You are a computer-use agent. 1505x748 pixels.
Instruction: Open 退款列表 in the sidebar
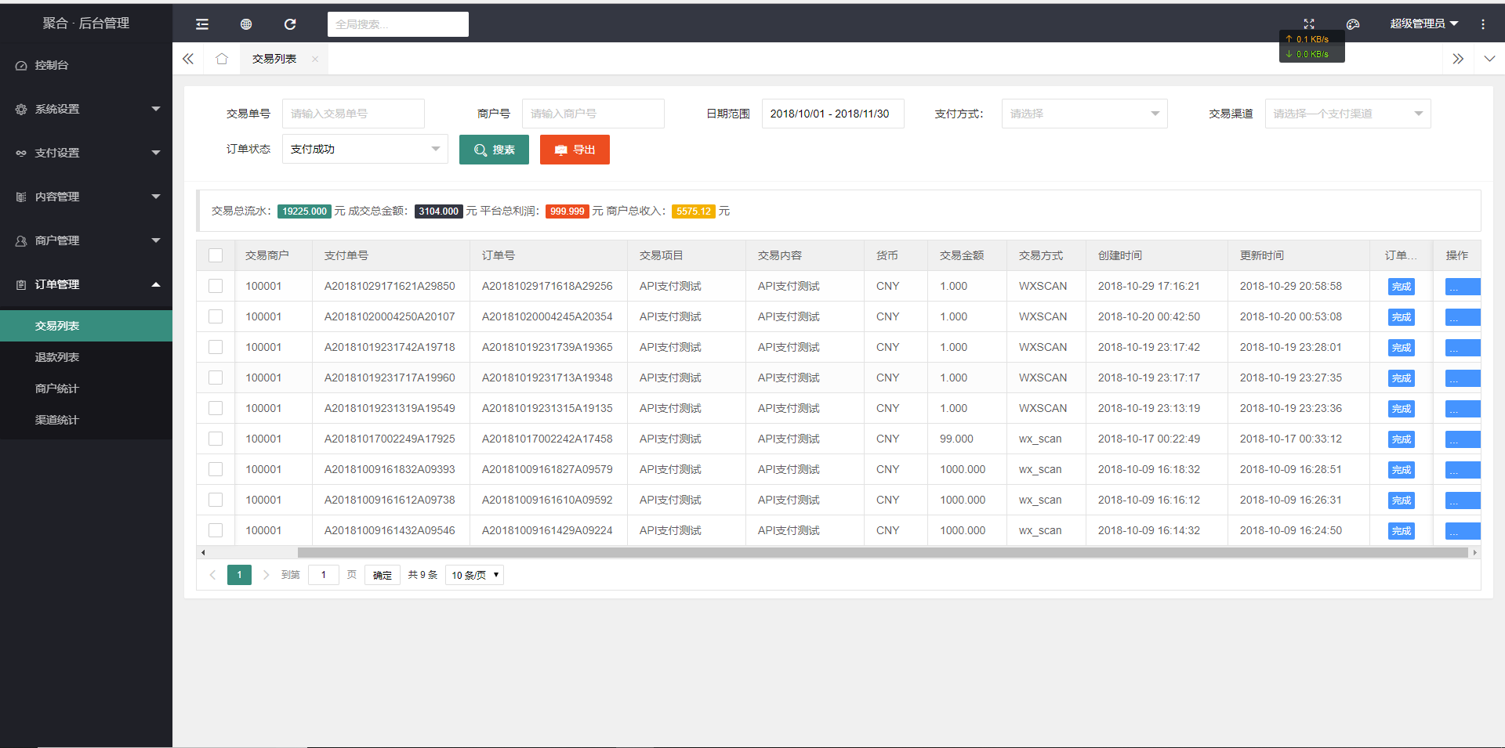pos(57,357)
